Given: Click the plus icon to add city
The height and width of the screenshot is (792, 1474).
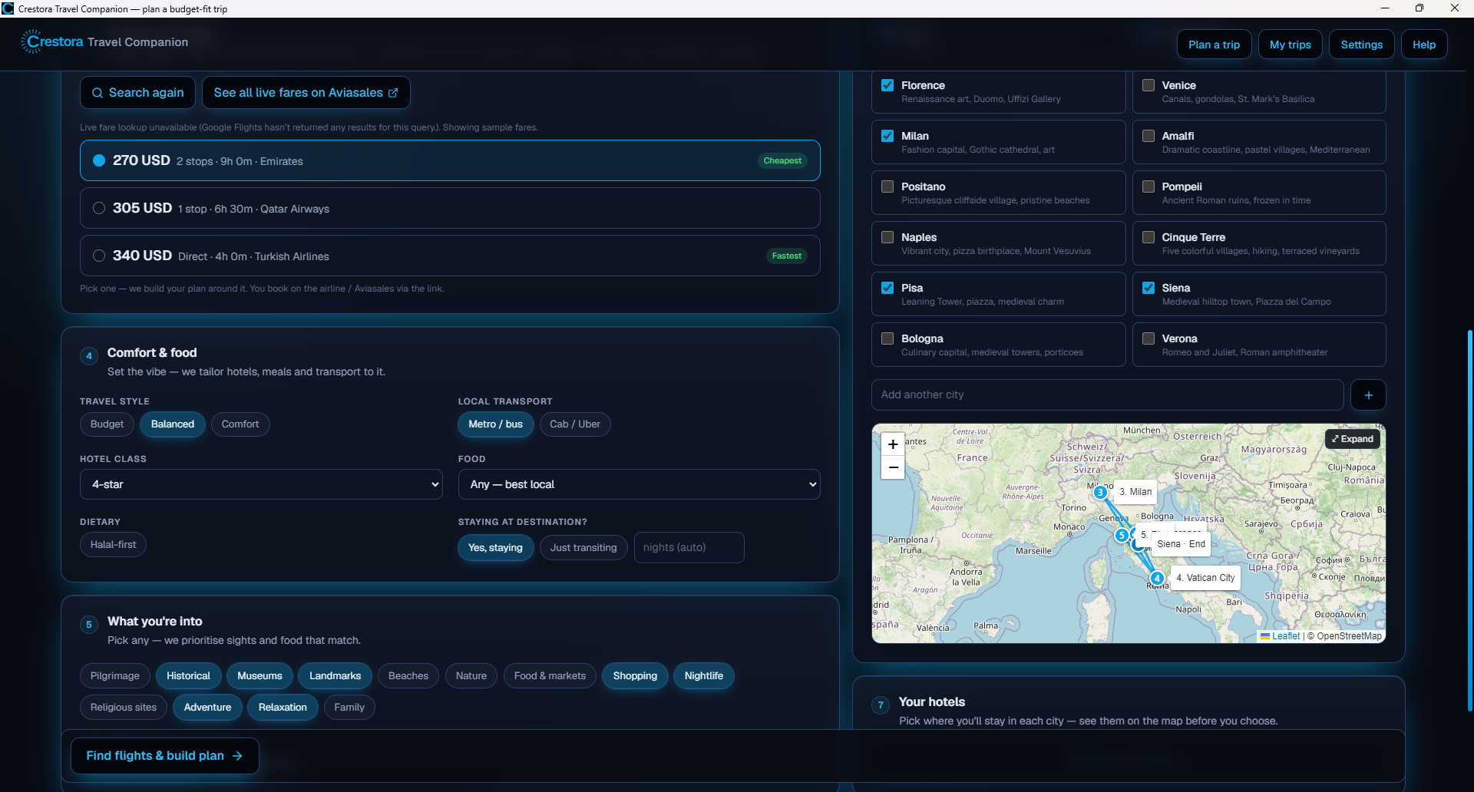Looking at the screenshot, I should pyautogui.click(x=1368, y=395).
